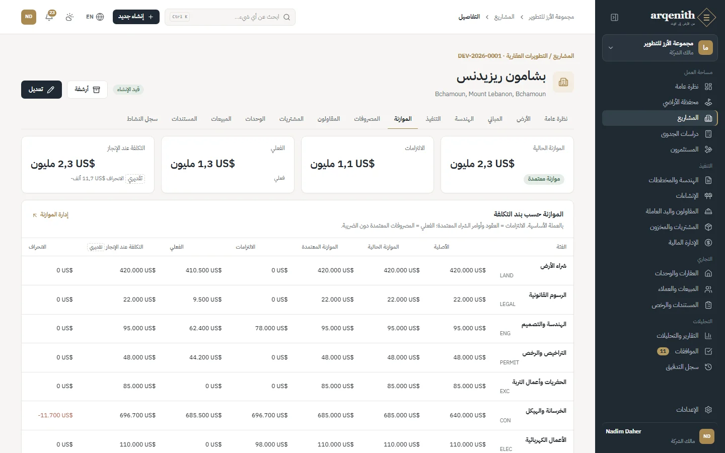Expand مجموعة الأرز للتطوير company switcher

[660, 48]
